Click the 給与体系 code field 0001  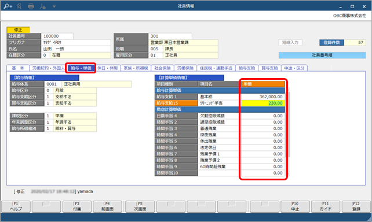53,84
